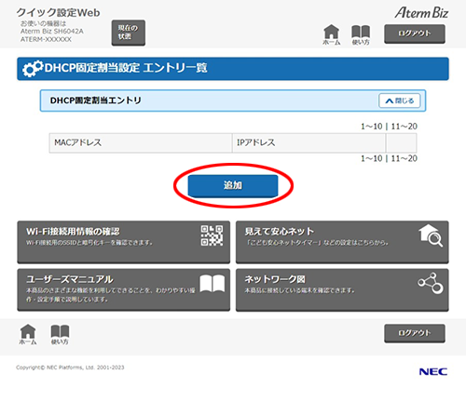This screenshot has height=415, width=466.
Task: Click the gear icon in the DHCP固定割当設定 header
Action: (x=33, y=69)
